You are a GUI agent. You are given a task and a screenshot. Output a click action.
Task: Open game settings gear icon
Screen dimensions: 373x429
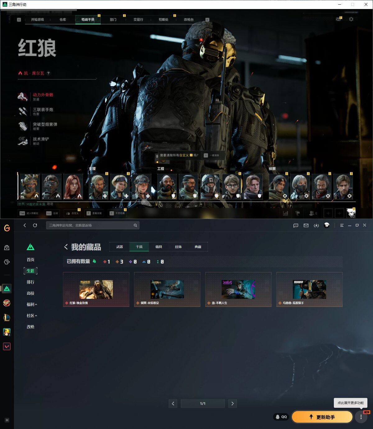[x=351, y=19]
